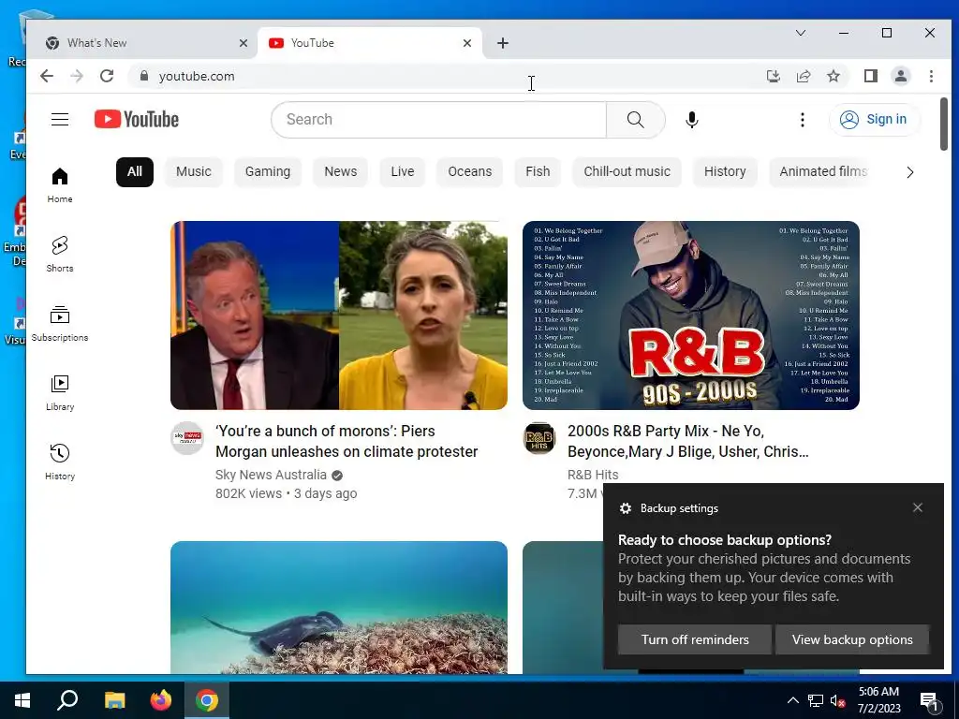Open the Chrome profile avatar

(x=901, y=76)
